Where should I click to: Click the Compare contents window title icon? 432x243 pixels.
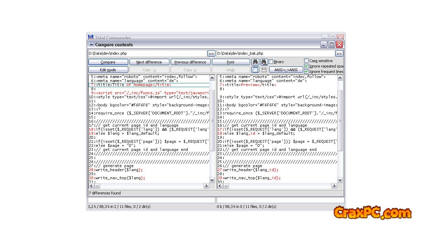(x=91, y=45)
